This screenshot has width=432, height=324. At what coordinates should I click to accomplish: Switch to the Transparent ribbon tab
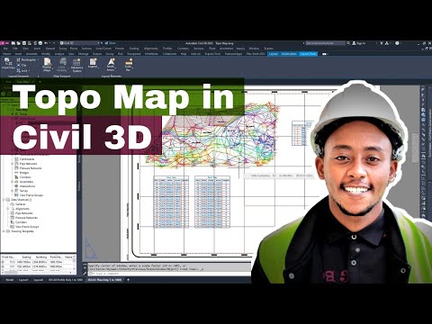click(134, 54)
